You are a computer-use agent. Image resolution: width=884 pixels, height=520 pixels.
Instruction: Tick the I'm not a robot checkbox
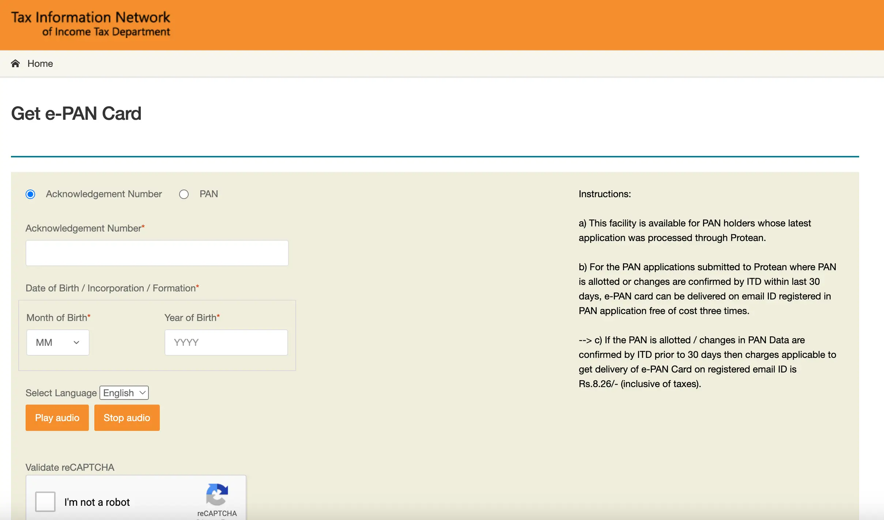point(45,502)
